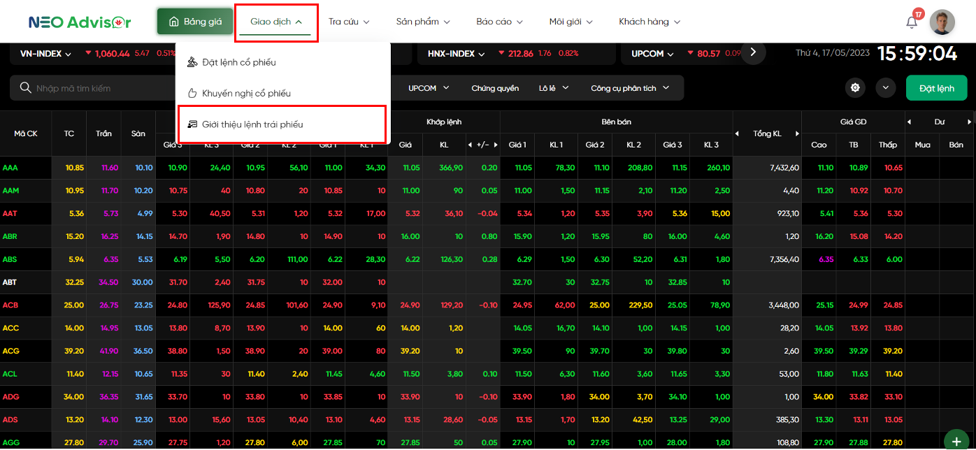The height and width of the screenshot is (450, 976).
Task: Click the notification bell icon
Action: pyautogui.click(x=911, y=22)
